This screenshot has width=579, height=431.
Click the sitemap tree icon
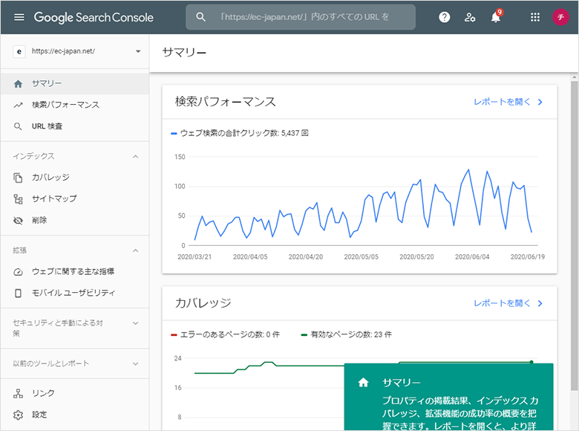(x=18, y=199)
